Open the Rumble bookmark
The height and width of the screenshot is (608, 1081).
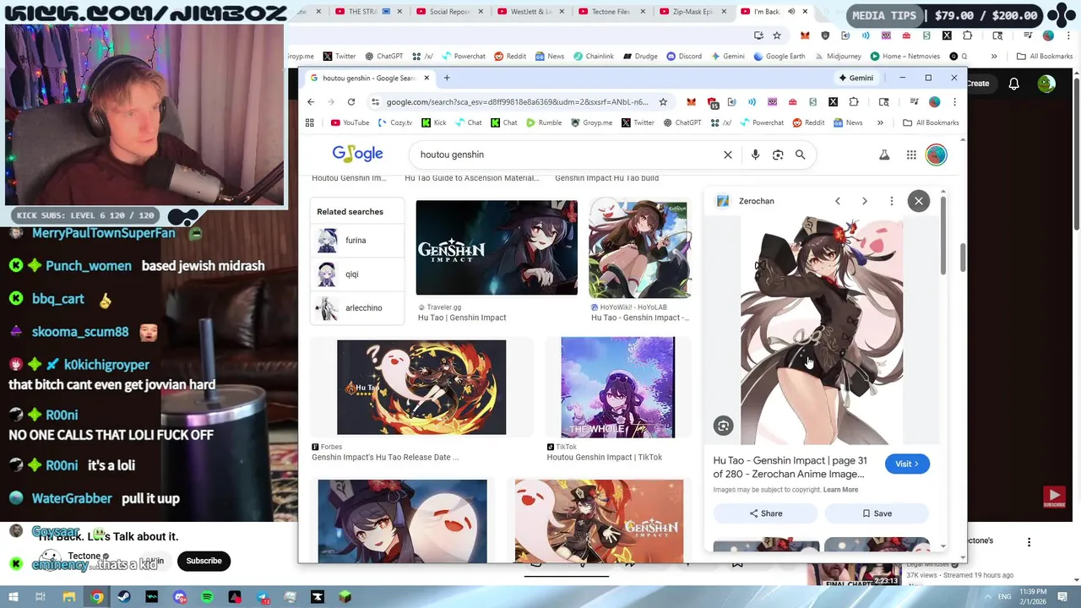[543, 122]
